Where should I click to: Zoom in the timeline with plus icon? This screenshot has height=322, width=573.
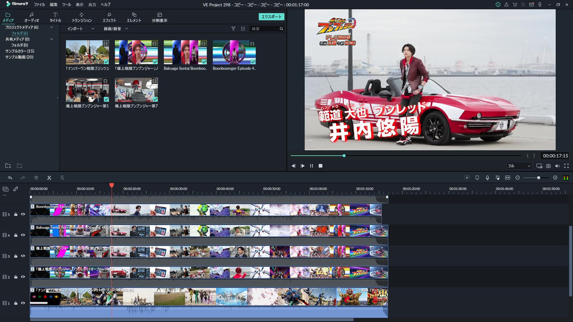[555, 178]
